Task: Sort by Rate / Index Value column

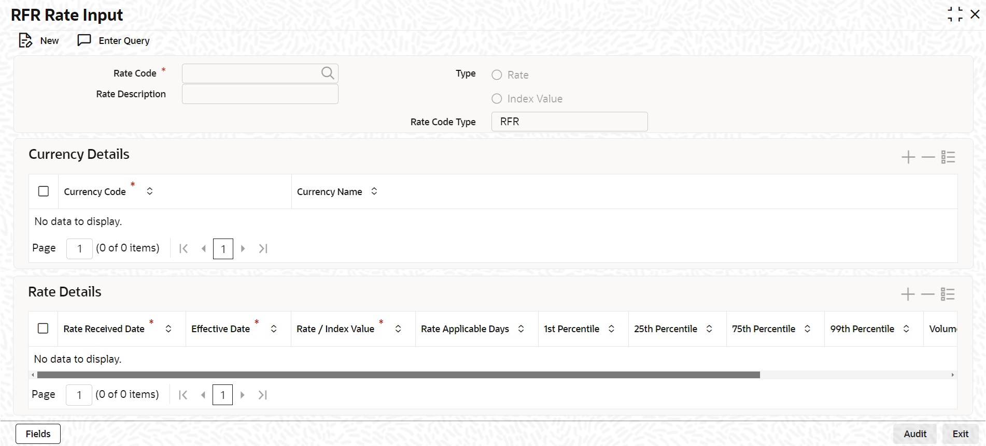Action: click(398, 329)
